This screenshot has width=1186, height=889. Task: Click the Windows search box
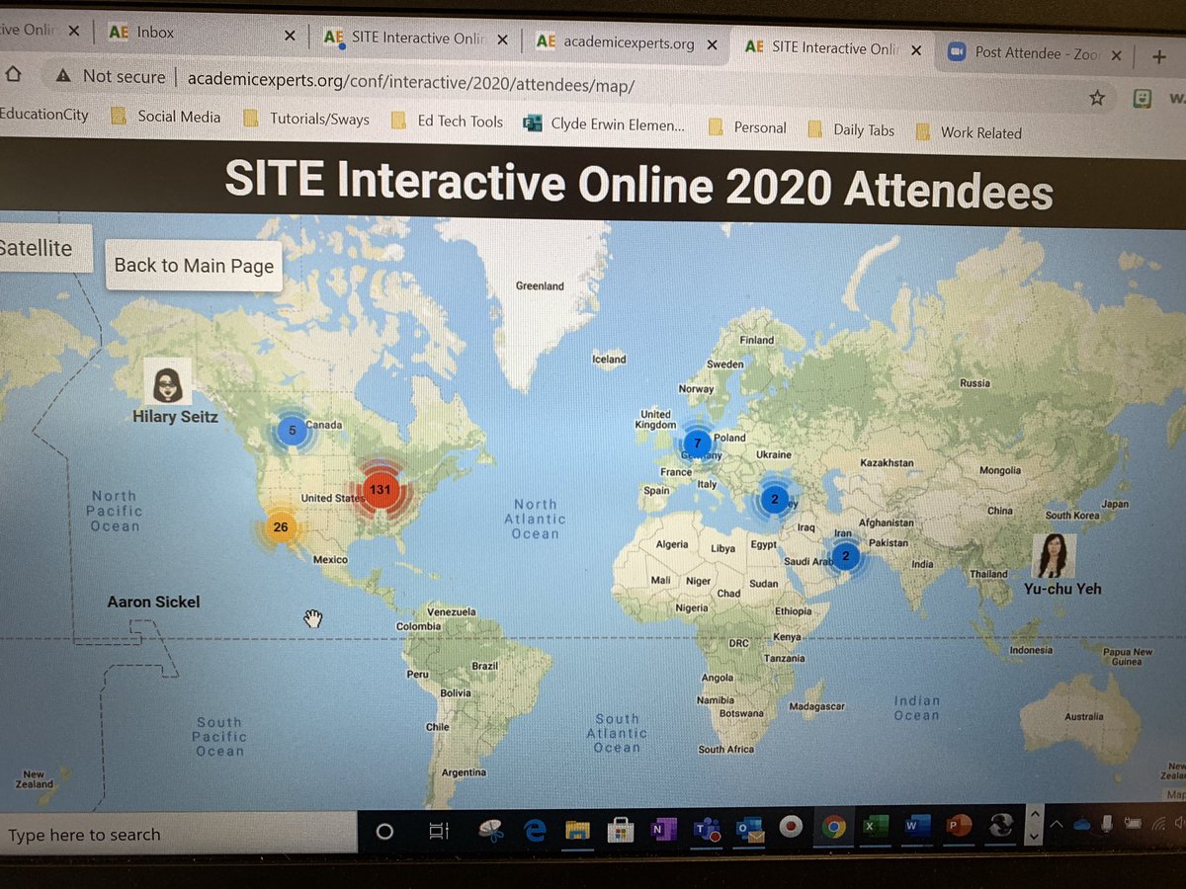pos(178,835)
